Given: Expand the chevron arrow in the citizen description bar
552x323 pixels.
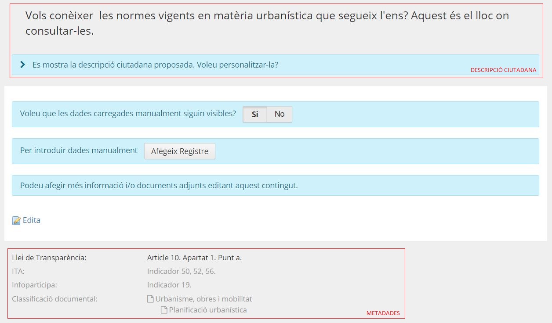Looking at the screenshot, I should pyautogui.click(x=23, y=65).
